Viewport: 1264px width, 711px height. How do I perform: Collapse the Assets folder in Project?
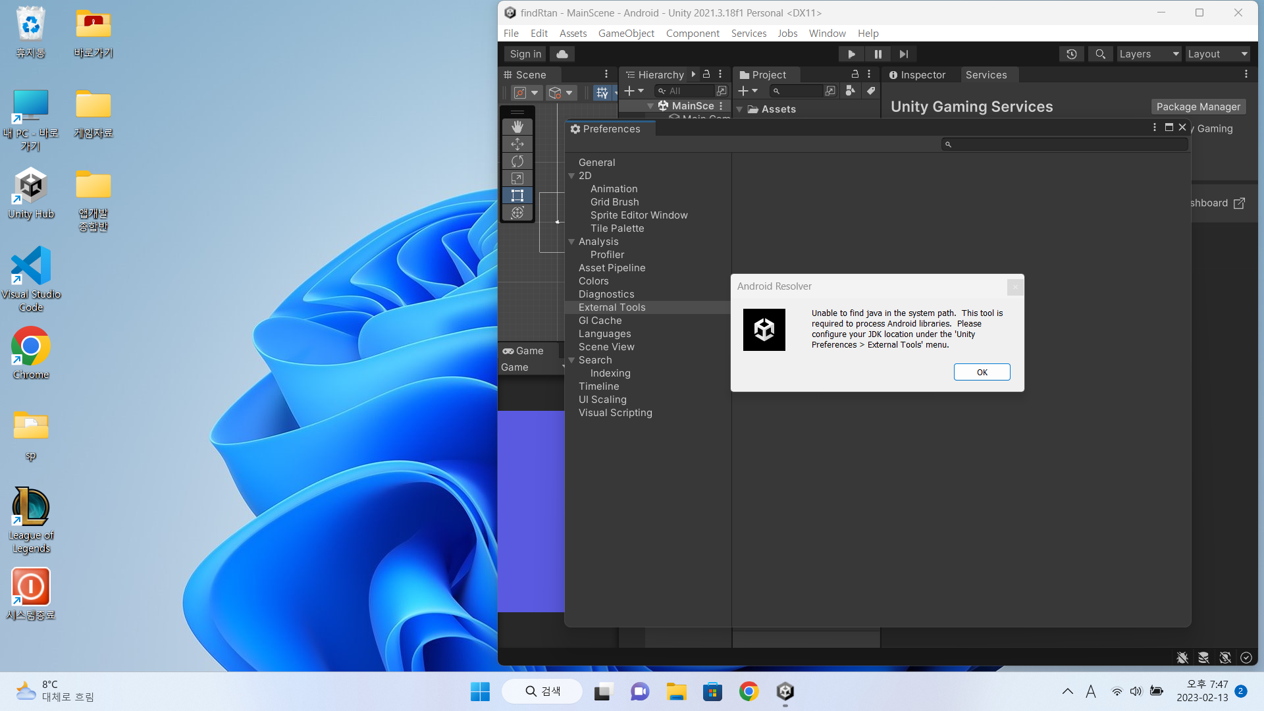click(x=740, y=109)
